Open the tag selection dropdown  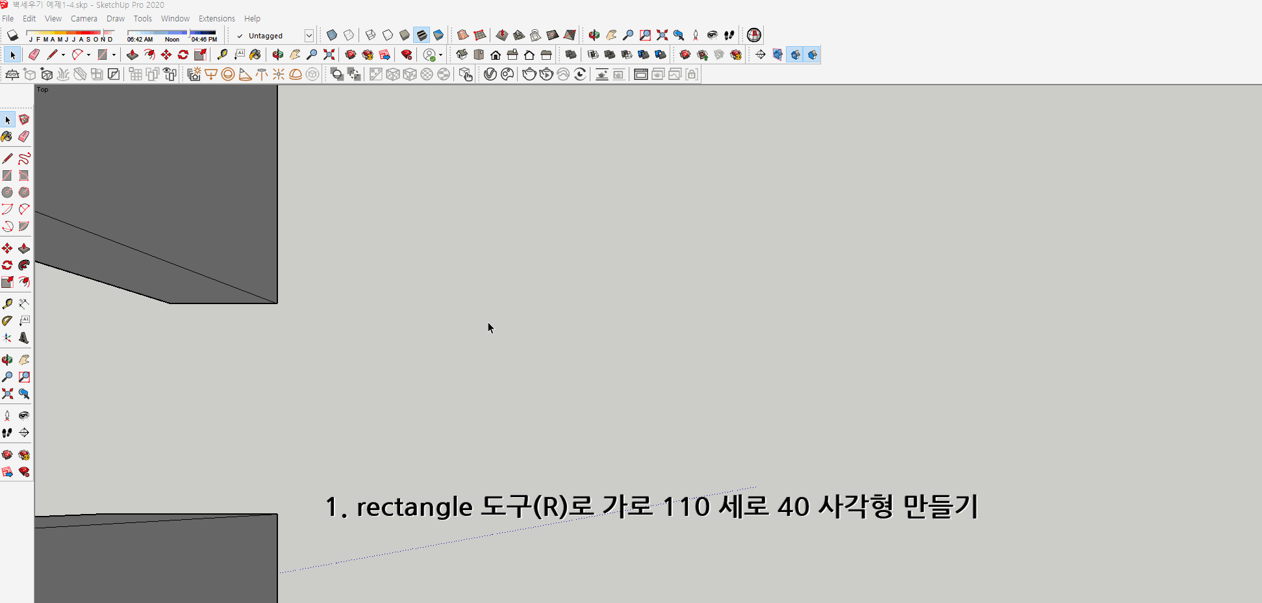coord(309,36)
